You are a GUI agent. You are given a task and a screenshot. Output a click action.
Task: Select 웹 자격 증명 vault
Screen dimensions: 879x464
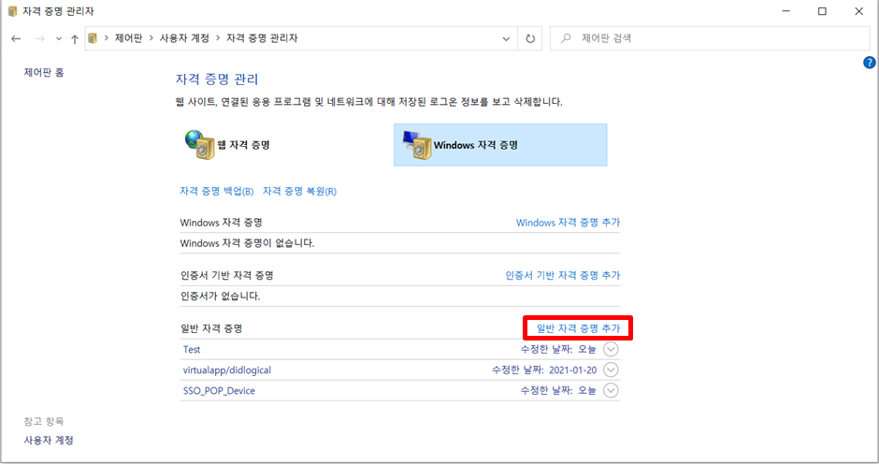pos(281,145)
